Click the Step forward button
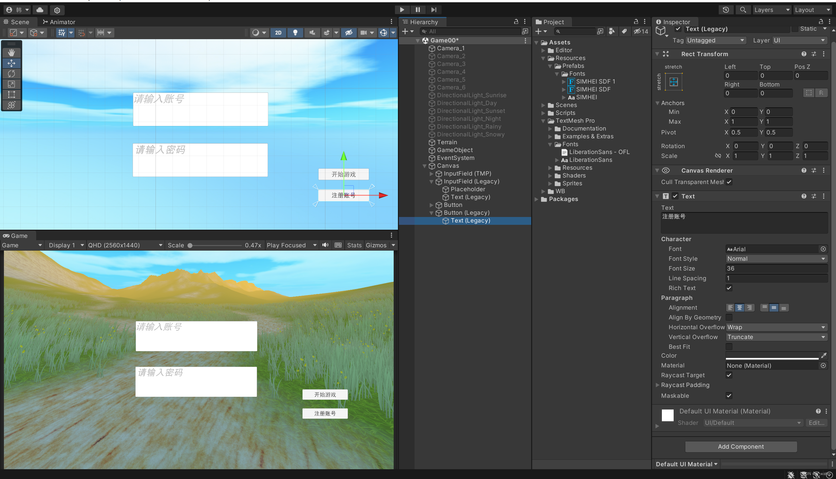The width and height of the screenshot is (836, 479). point(434,10)
